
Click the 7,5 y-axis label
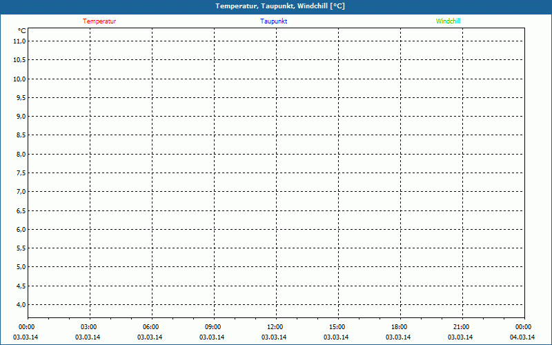point(20,173)
